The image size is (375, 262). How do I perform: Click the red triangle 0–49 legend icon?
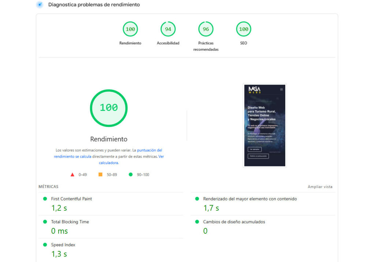click(x=73, y=175)
